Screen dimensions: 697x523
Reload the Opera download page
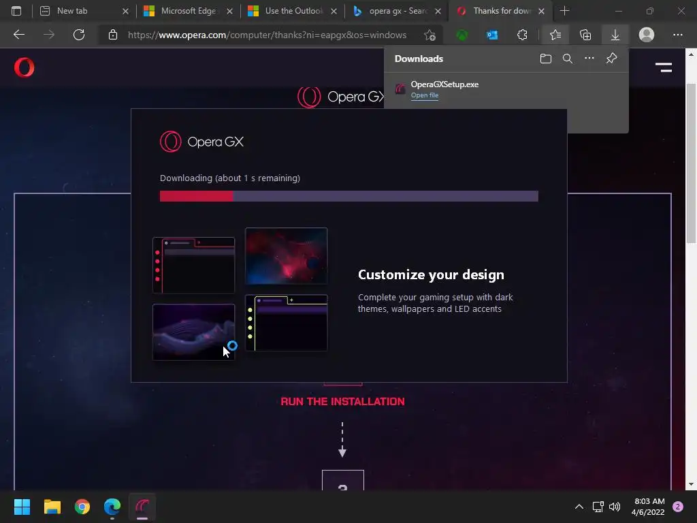click(79, 35)
